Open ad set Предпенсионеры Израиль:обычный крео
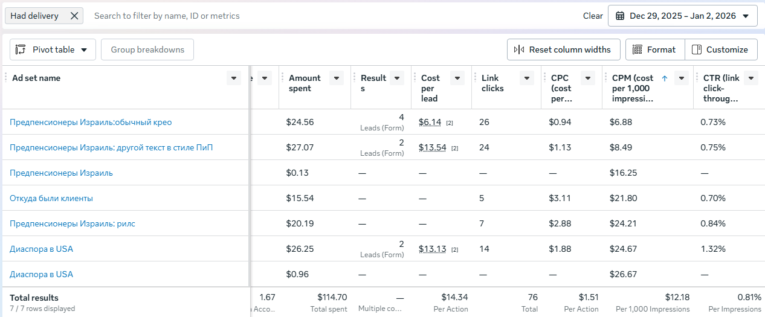This screenshot has width=765, height=317. coord(91,122)
